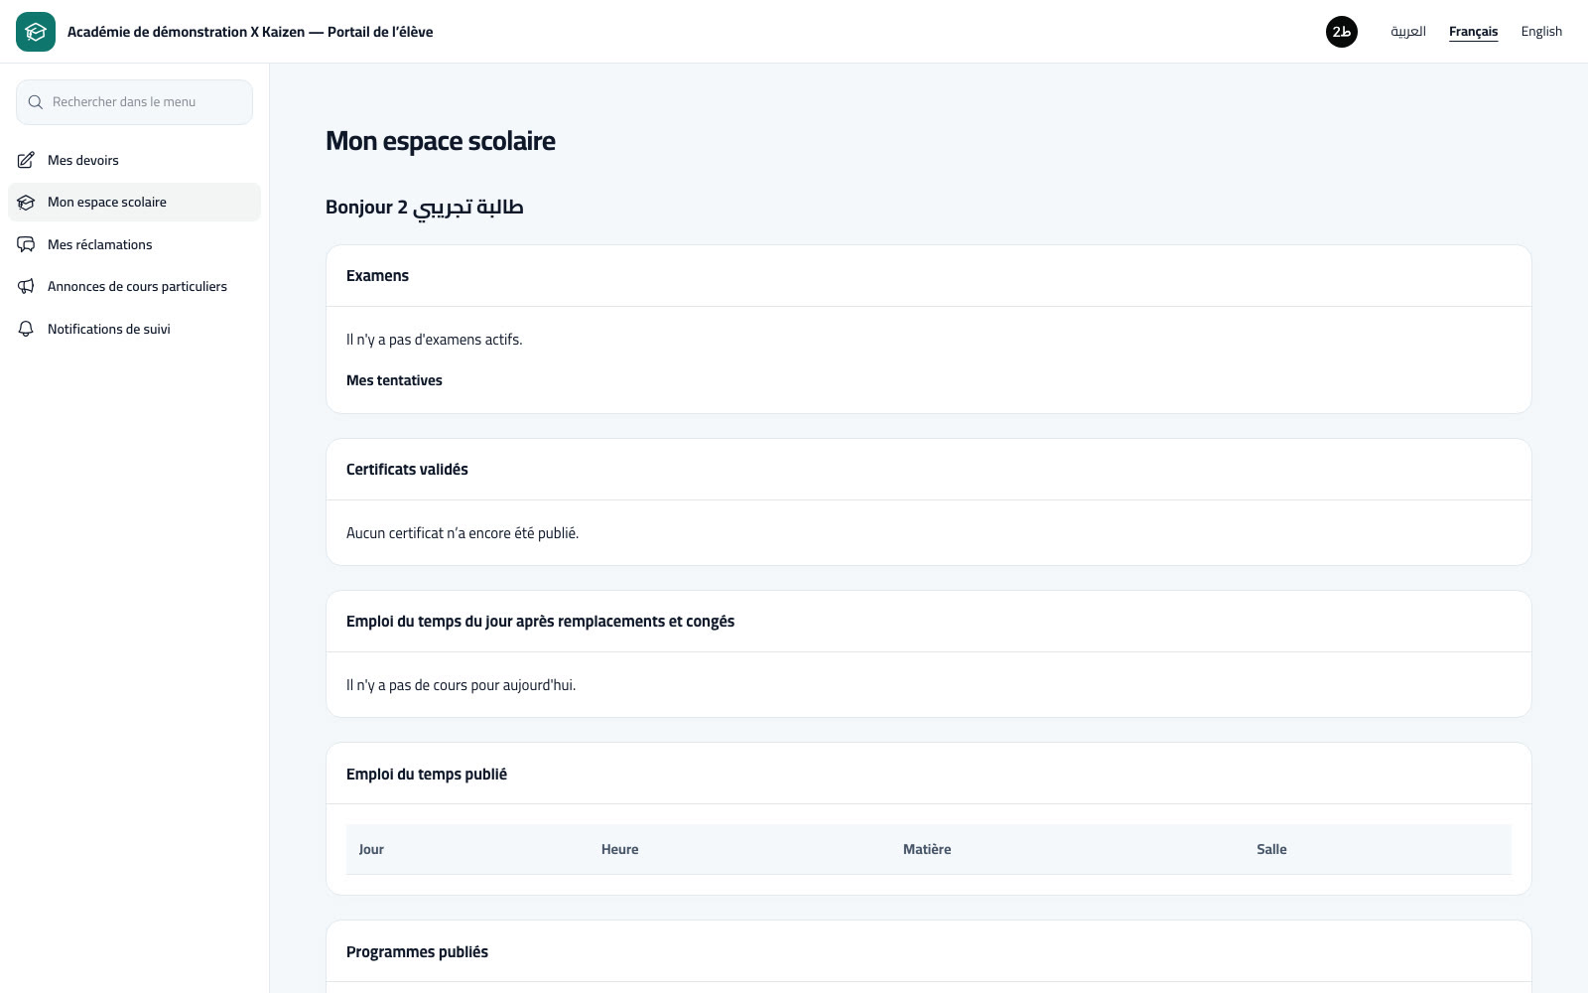
Task: Click the Annonces megaphone icon
Action: [26, 287]
